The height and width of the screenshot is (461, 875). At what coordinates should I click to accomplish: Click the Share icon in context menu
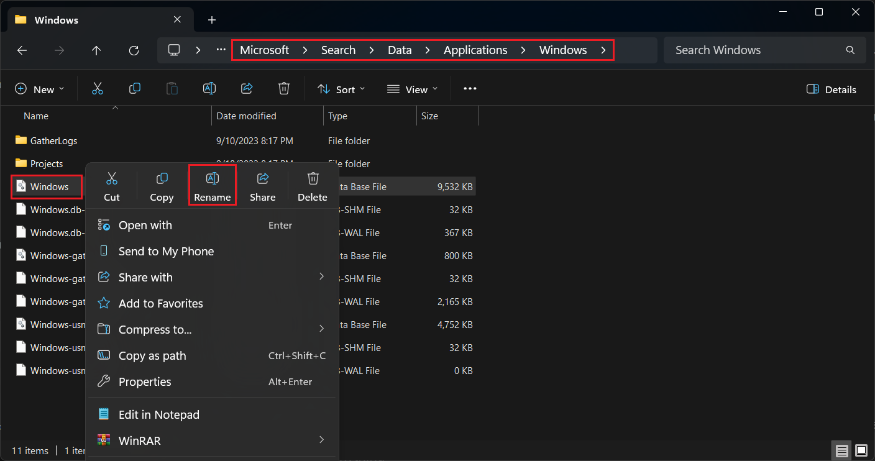(262, 186)
